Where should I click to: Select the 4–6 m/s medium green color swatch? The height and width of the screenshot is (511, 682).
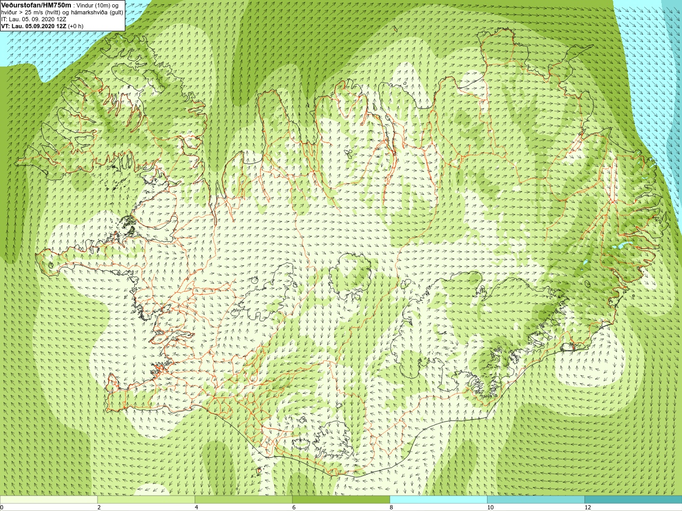[x=243, y=500]
